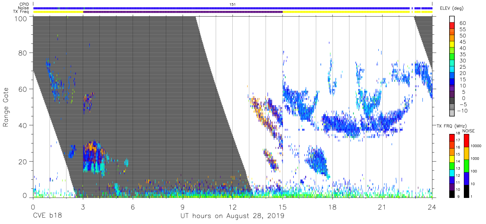The width and height of the screenshot is (486, 224).
Task: Click the red 55–60 segment of ELEV colorbar
Action: click(x=453, y=25)
